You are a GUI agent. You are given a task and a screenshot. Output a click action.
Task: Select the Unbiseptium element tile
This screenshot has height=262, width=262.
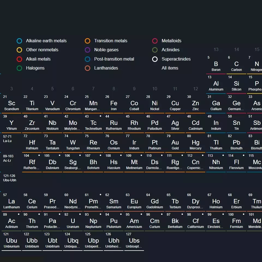point(134,241)
